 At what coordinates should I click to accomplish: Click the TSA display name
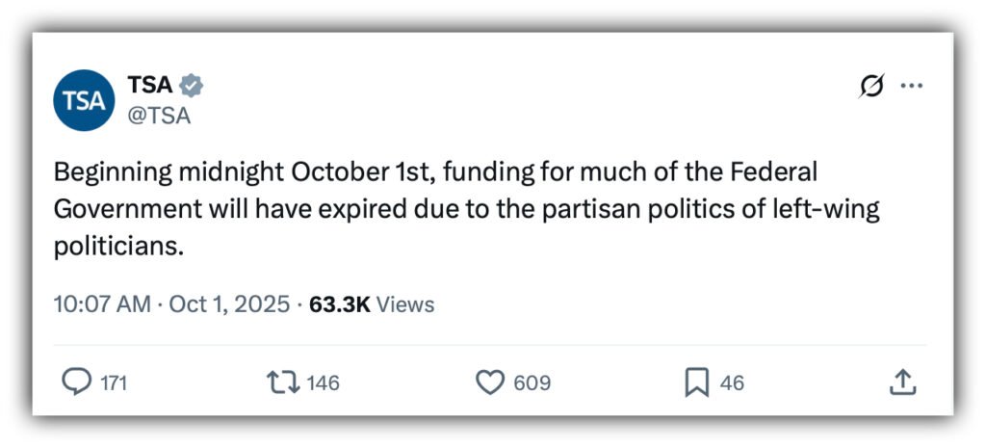tap(149, 85)
